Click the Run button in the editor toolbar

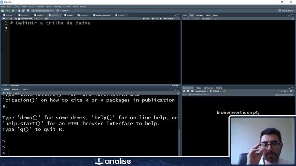146,19
